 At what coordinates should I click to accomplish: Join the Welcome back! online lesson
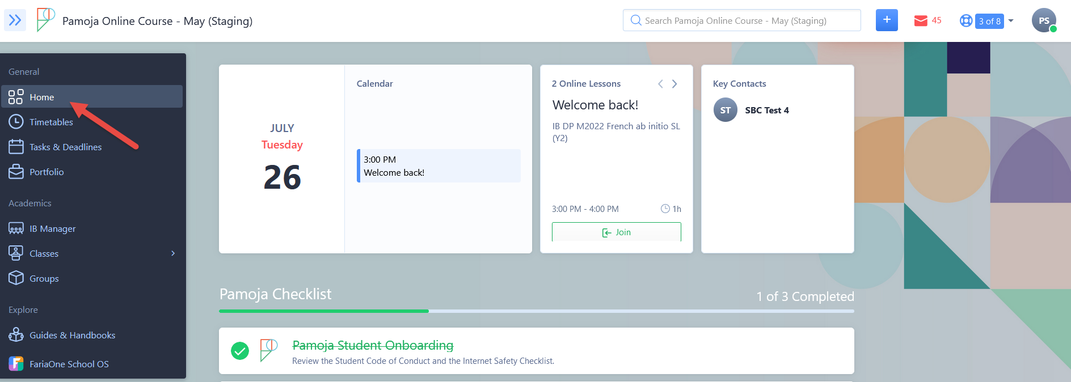tap(617, 232)
